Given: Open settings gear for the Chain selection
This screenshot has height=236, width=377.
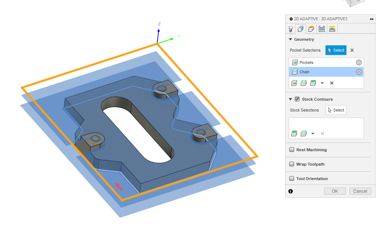Looking at the screenshot, I should point(359,71).
